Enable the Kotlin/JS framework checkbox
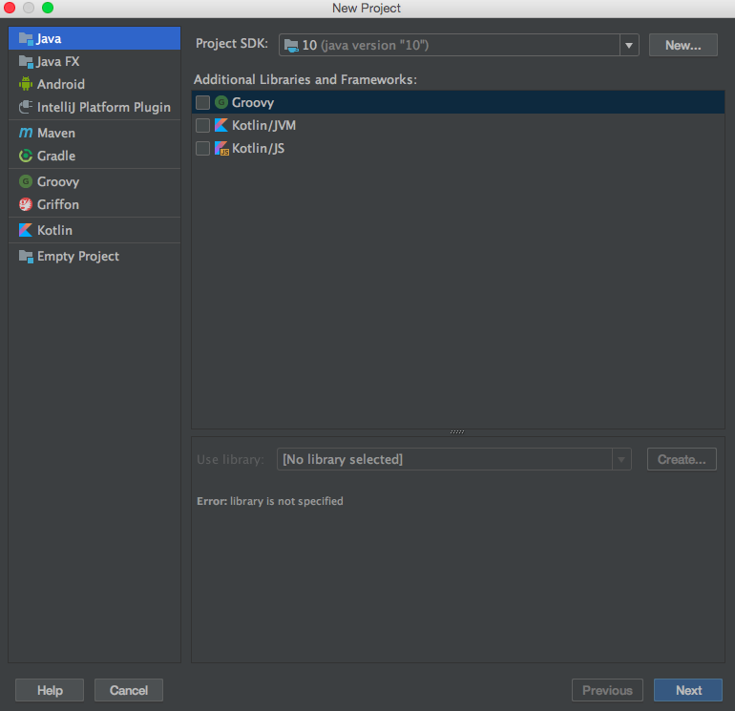 [x=202, y=148]
